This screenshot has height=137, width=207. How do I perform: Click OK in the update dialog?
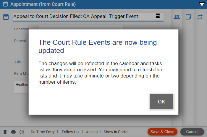tap(161, 102)
